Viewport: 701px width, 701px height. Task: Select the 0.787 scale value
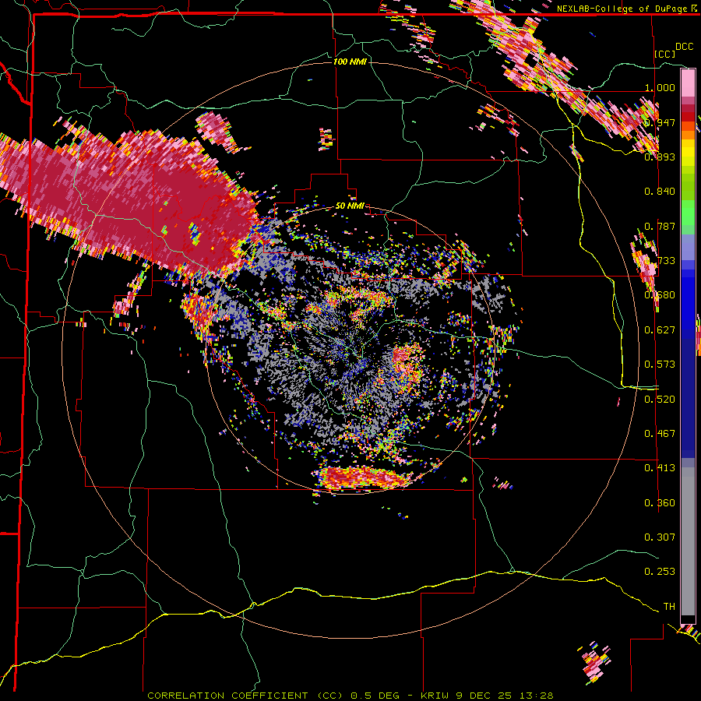tap(660, 226)
